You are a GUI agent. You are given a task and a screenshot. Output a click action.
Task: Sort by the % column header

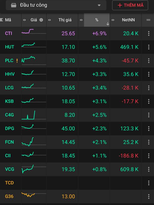click(97, 20)
